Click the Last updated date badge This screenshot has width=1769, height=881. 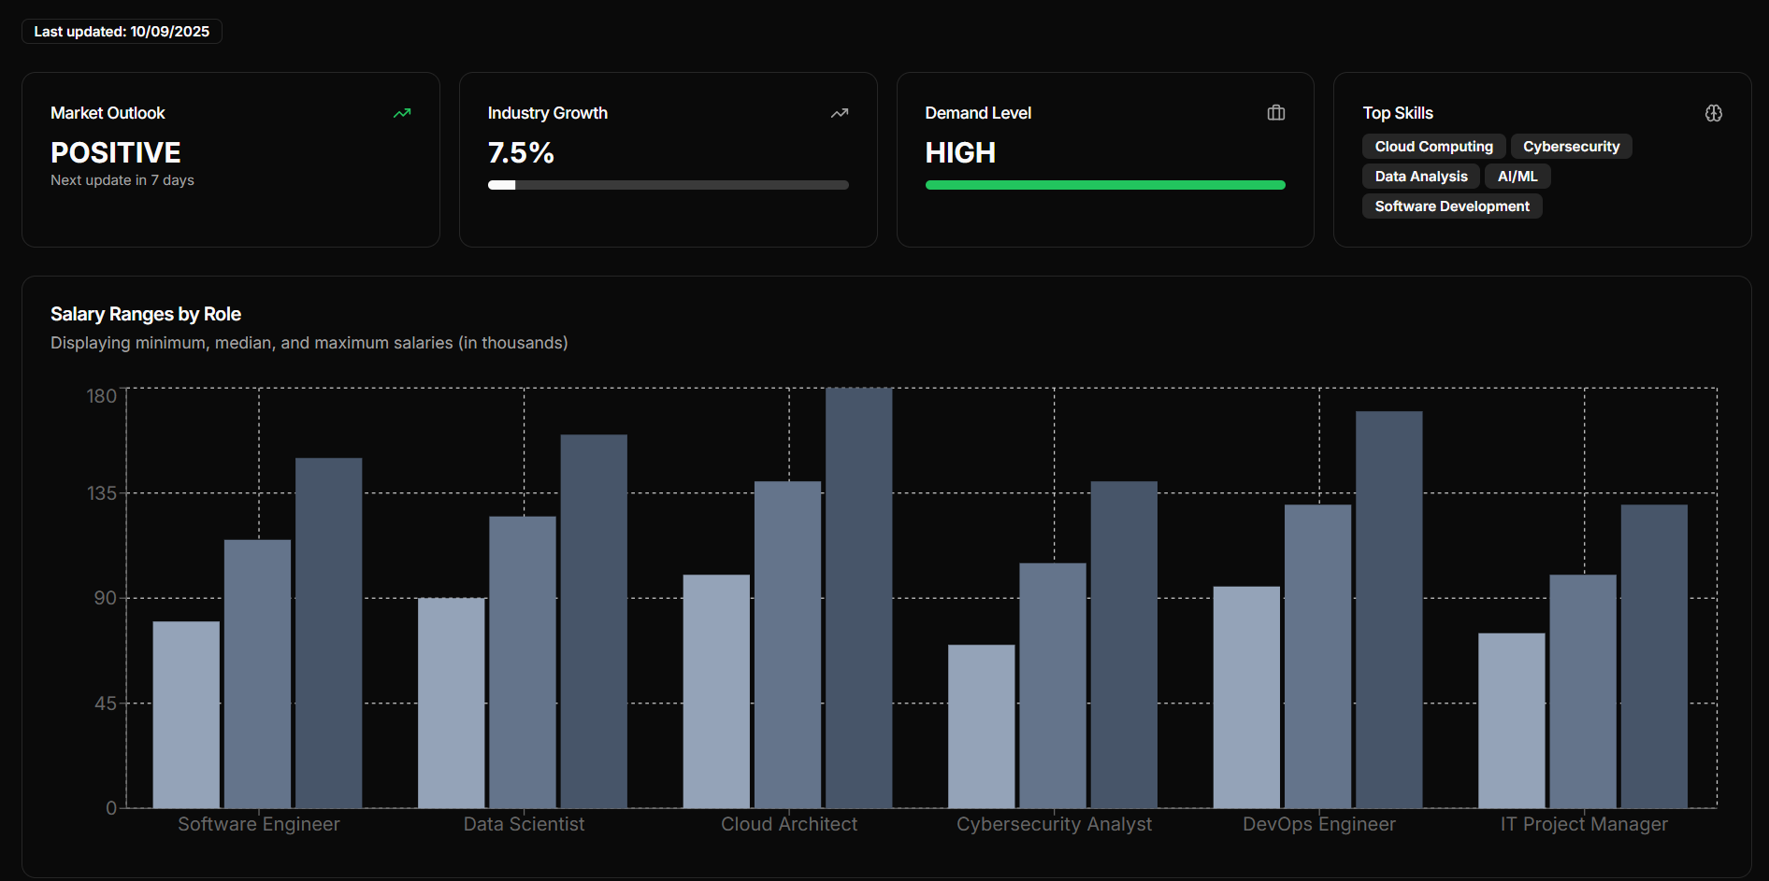tap(122, 32)
